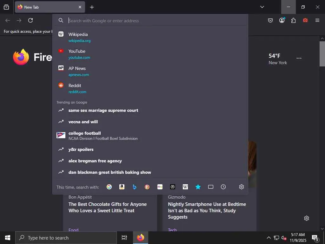Search Bookmarks with the star icon
Image resolution: width=325 pixels, height=244 pixels.
pos(198,187)
